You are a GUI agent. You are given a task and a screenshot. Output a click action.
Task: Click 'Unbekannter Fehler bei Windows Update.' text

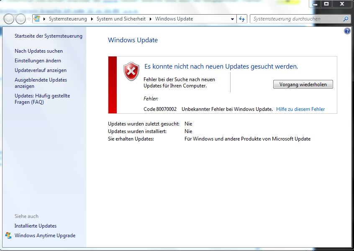point(227,109)
